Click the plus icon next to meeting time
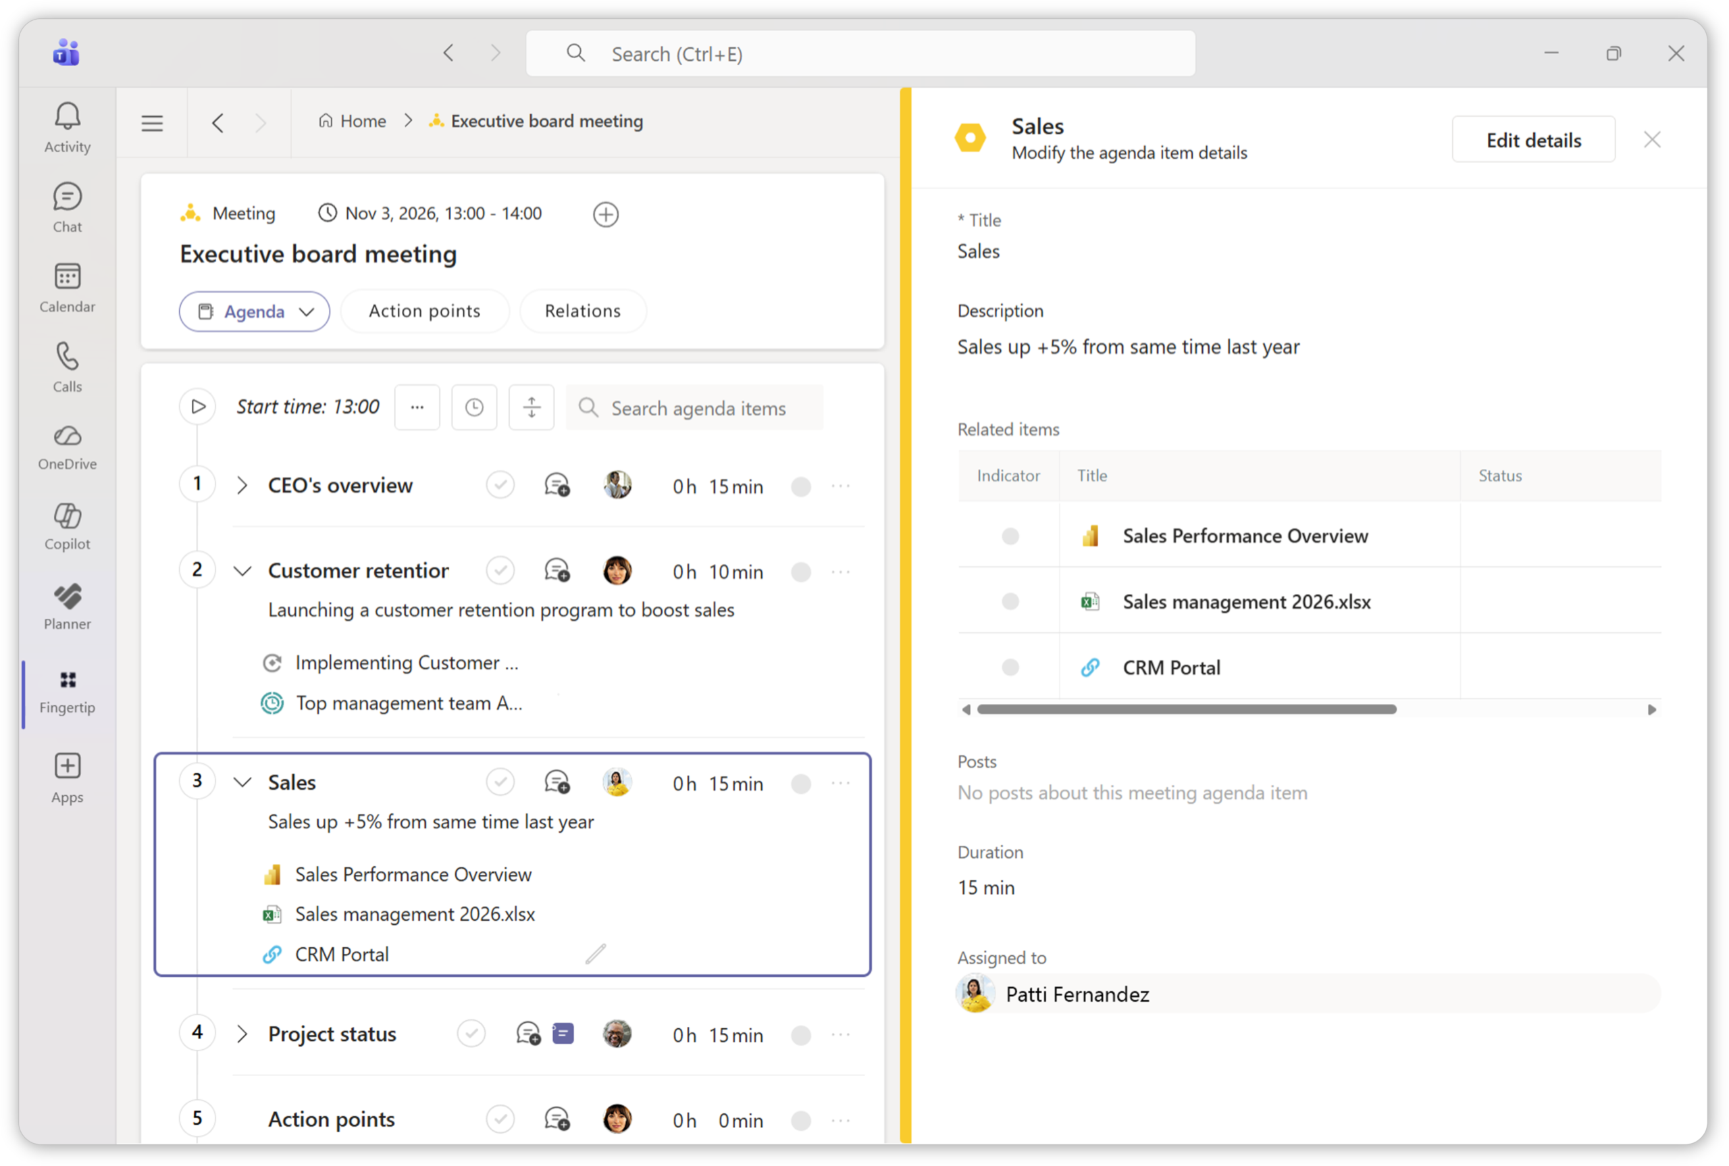 (x=606, y=214)
